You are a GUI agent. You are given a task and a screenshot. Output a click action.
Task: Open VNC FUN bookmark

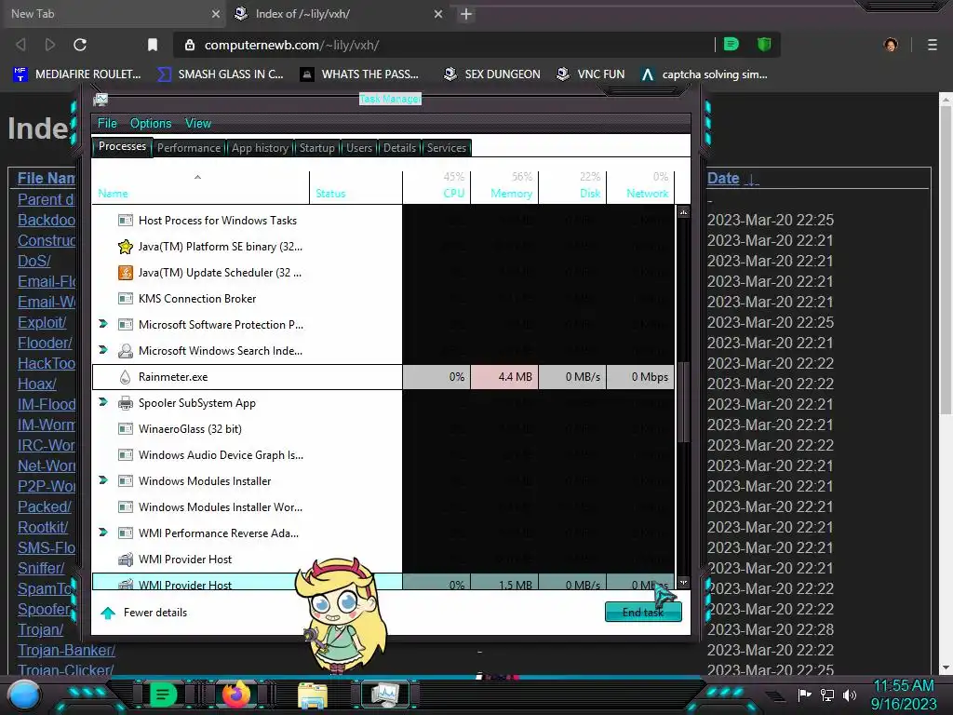click(x=590, y=74)
